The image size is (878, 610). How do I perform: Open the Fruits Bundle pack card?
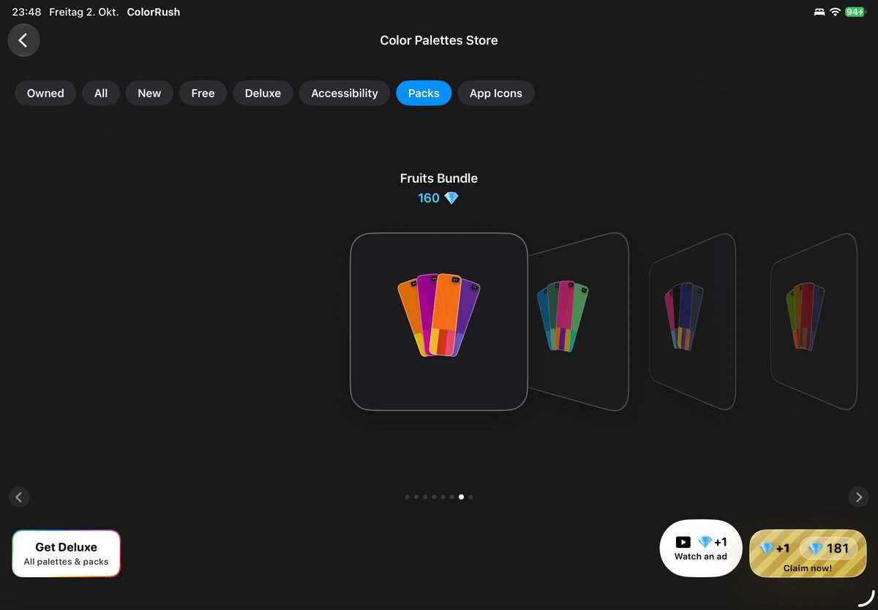439,322
